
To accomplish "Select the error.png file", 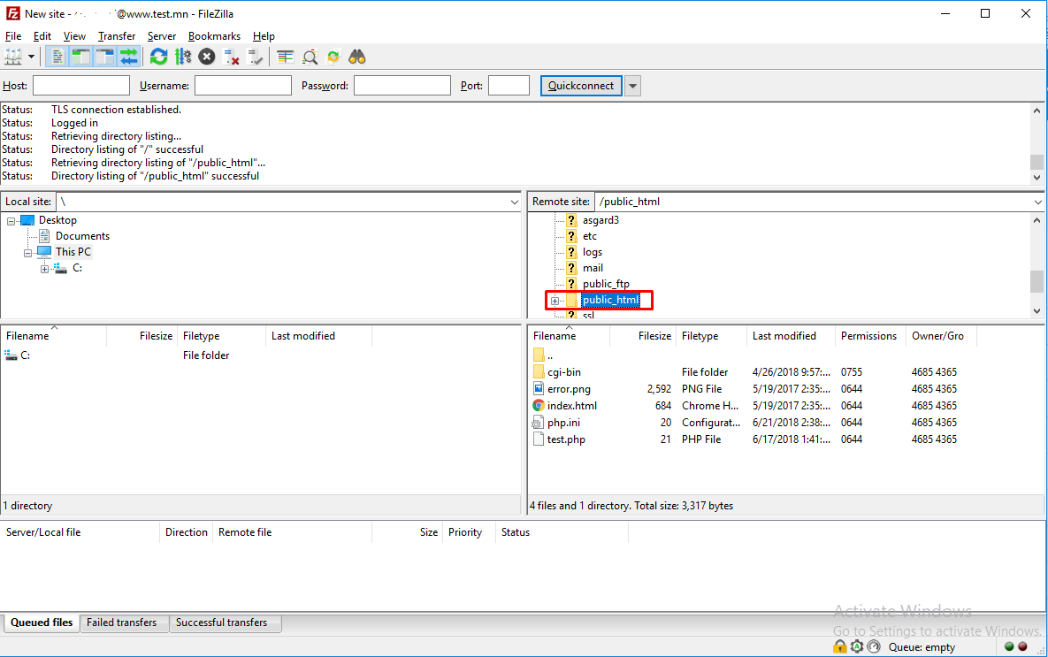I will 569,389.
